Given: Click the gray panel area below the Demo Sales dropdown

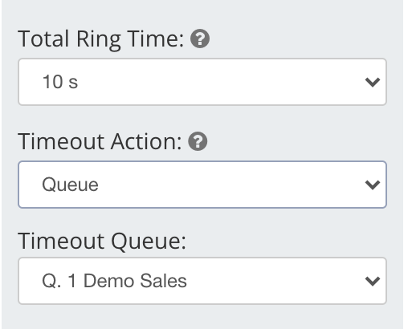Looking at the screenshot, I should 202,317.
